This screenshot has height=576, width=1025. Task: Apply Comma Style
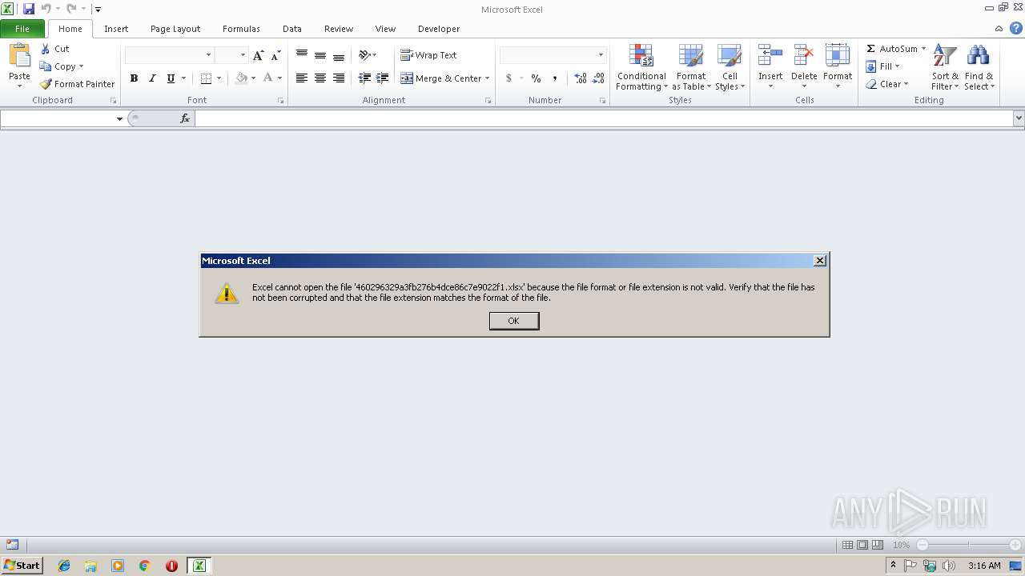pos(554,78)
